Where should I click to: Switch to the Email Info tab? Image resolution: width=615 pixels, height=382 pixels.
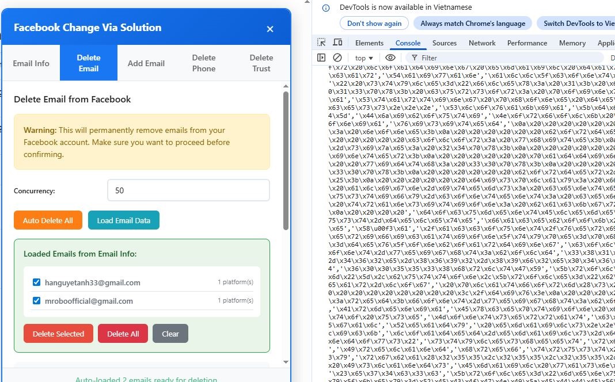[x=31, y=63]
